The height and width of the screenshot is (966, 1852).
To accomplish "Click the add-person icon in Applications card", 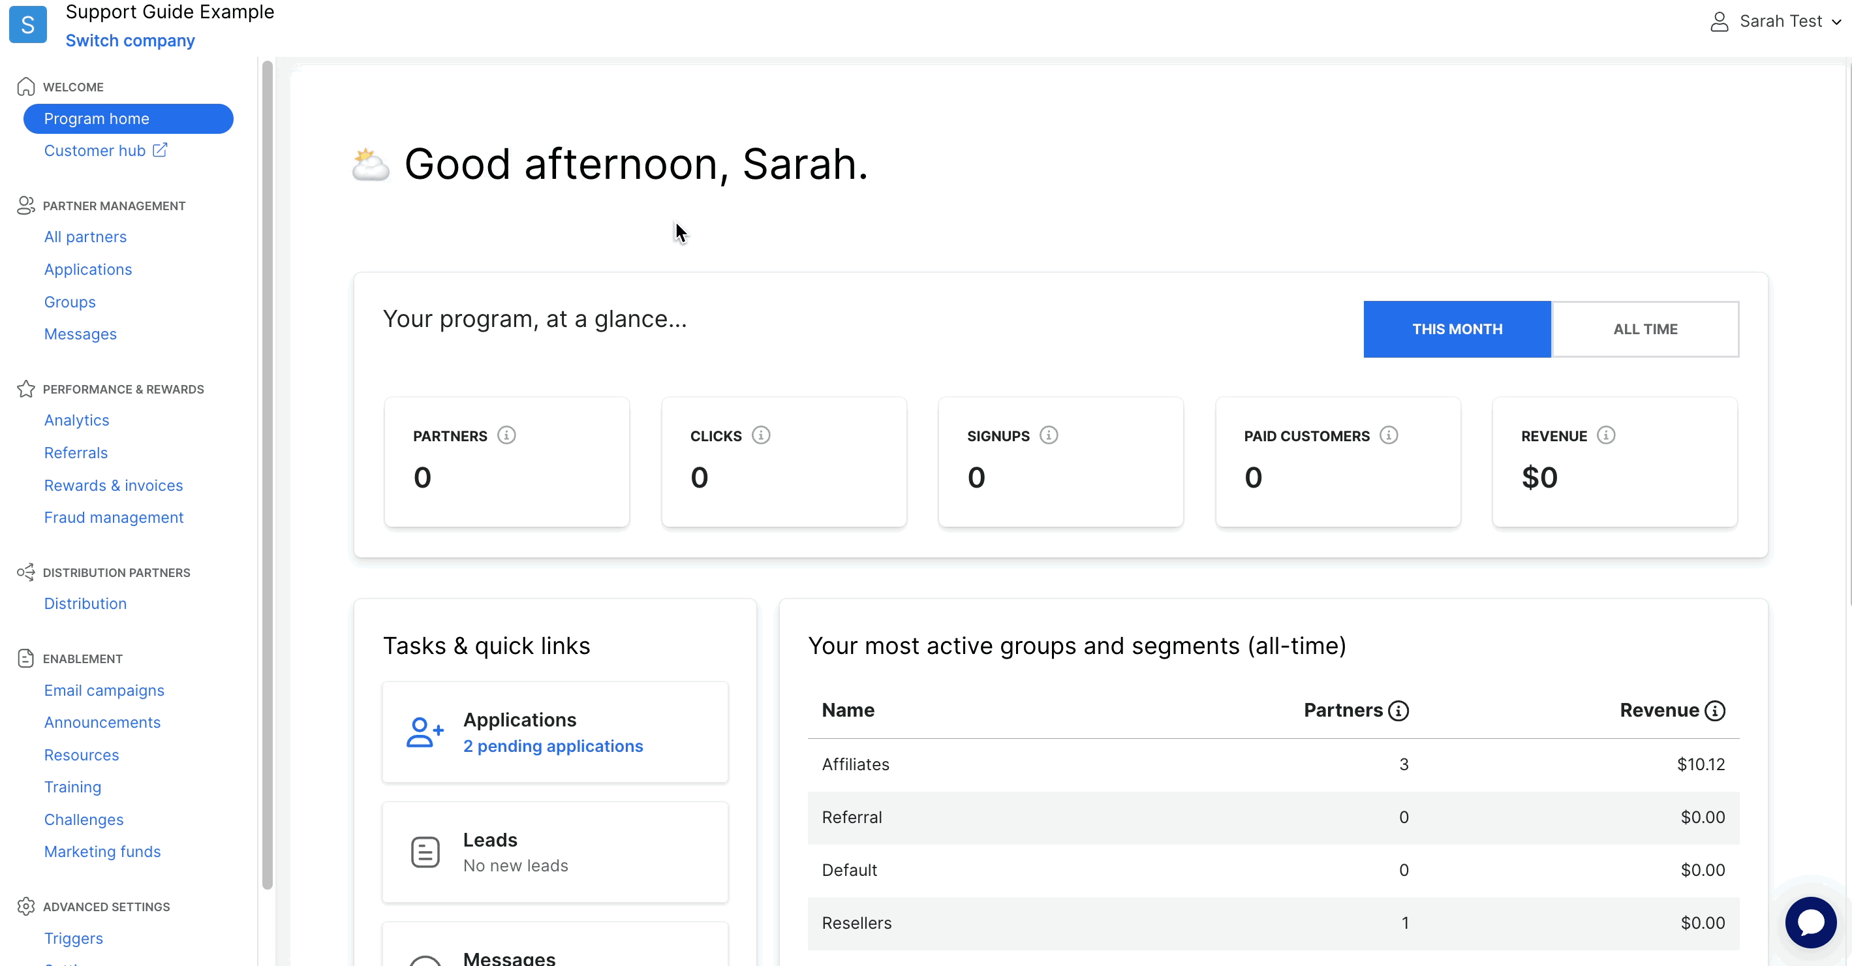I will point(425,732).
